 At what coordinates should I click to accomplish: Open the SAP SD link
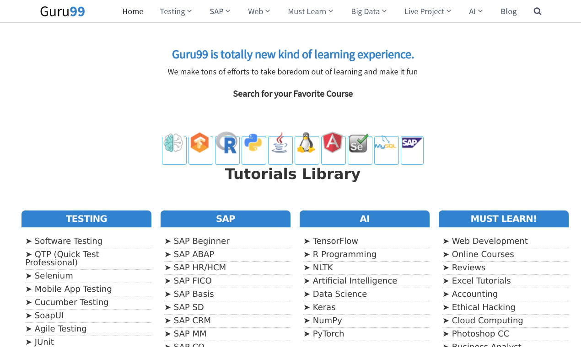[x=189, y=307]
